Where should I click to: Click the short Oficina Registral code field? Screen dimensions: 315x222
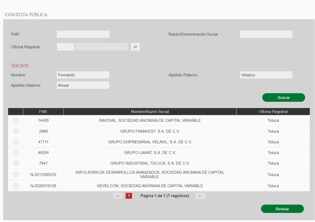[66, 47]
